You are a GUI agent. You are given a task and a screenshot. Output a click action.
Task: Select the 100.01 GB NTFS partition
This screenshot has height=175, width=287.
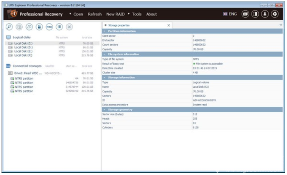coord(52,87)
